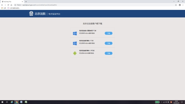185x104 pixels.
Task: Click the Beijing Court logo in header
Action: click(31, 14)
